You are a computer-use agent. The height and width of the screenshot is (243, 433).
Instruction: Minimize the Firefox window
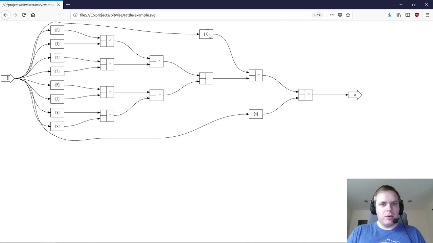(x=401, y=5)
